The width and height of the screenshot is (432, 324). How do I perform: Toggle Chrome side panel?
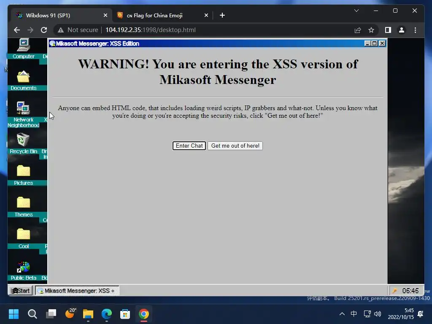click(x=388, y=30)
